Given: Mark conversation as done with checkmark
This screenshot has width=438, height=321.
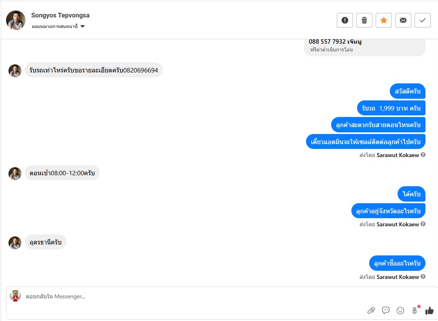Looking at the screenshot, I should pyautogui.click(x=423, y=20).
